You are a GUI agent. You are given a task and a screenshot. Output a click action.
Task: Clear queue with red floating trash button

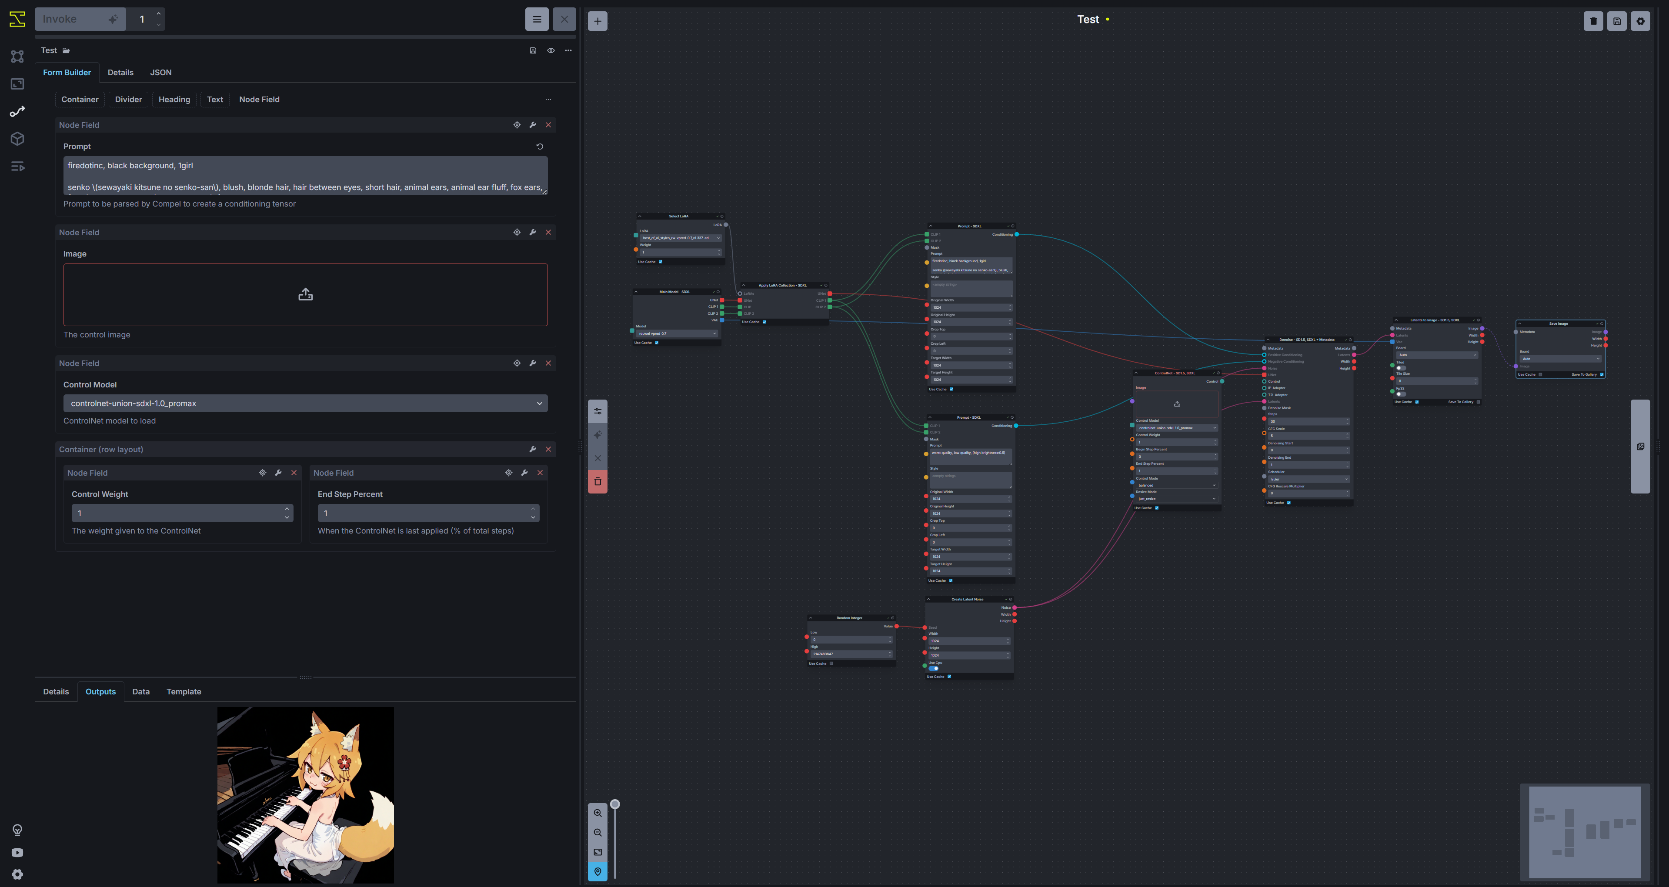[598, 481]
